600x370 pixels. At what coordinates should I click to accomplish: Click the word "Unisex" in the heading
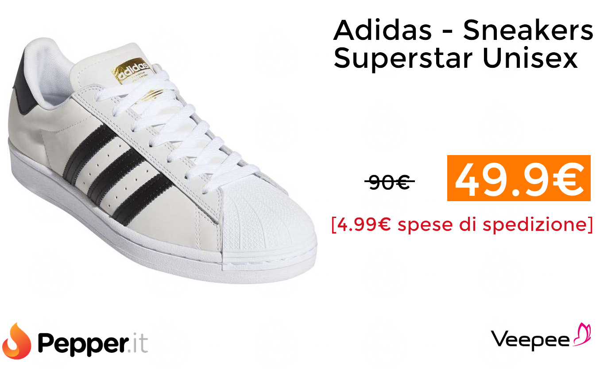pyautogui.click(x=530, y=58)
